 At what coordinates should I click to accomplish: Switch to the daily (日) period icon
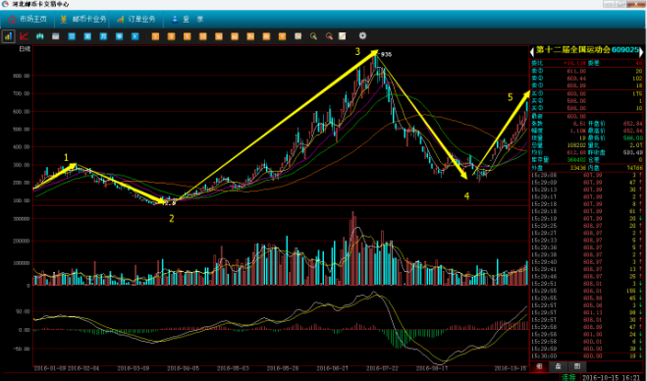tap(72, 36)
